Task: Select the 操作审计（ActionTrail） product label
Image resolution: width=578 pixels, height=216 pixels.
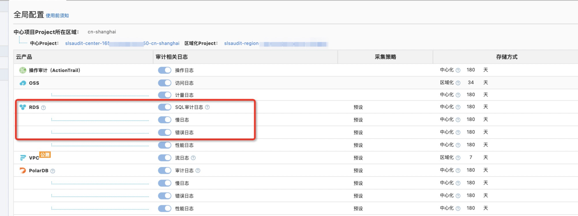Action: click(x=55, y=70)
